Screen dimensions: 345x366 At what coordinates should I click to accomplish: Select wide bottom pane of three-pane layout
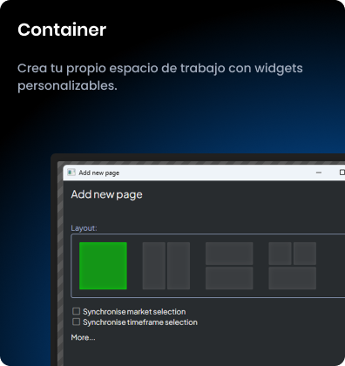[x=293, y=278]
